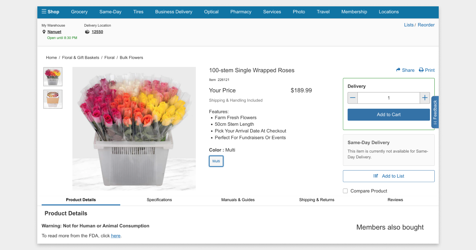Screen dimensions: 476x250
Task: Decrease quantity with the minus button
Action: (353, 98)
